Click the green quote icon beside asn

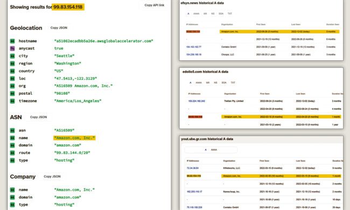click(x=12, y=130)
